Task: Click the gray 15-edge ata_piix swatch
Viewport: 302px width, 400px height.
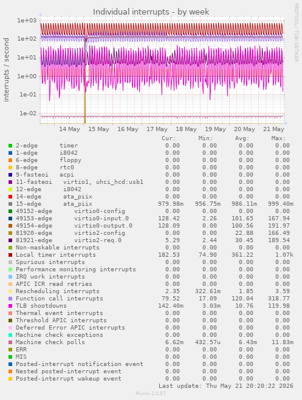Action: coord(10,204)
